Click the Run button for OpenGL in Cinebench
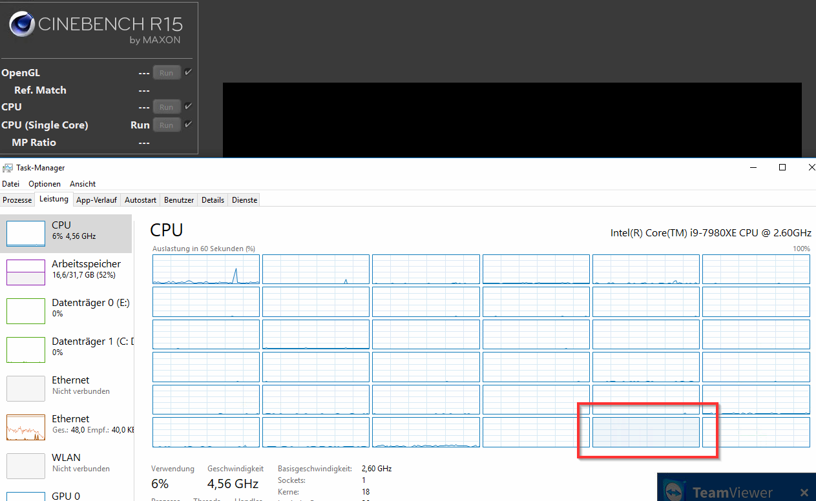816x501 pixels. (167, 73)
